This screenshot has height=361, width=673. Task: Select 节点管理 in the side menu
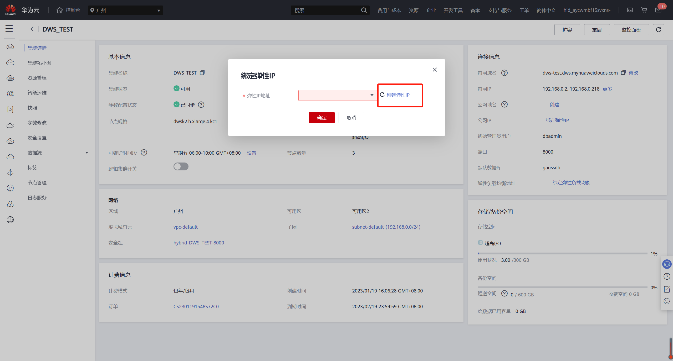[x=37, y=182]
